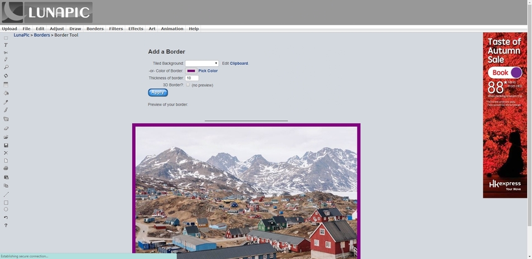The height and width of the screenshot is (259, 532).
Task: Follow the Clipboard link
Action: coord(239,63)
